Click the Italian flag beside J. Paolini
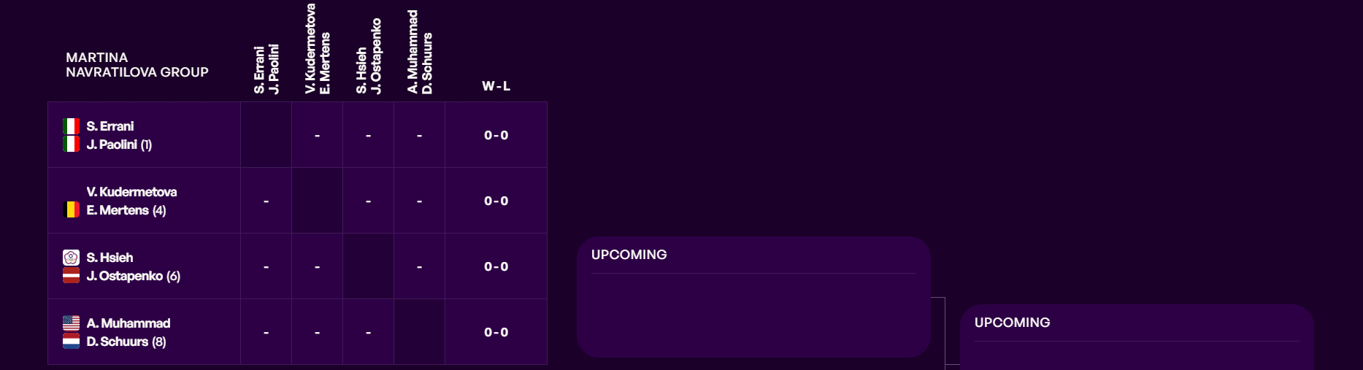 click(x=71, y=144)
